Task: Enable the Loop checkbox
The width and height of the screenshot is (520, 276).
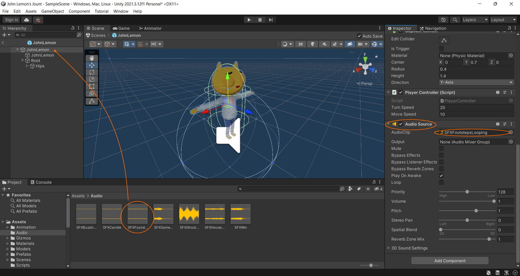Action: pyautogui.click(x=441, y=183)
